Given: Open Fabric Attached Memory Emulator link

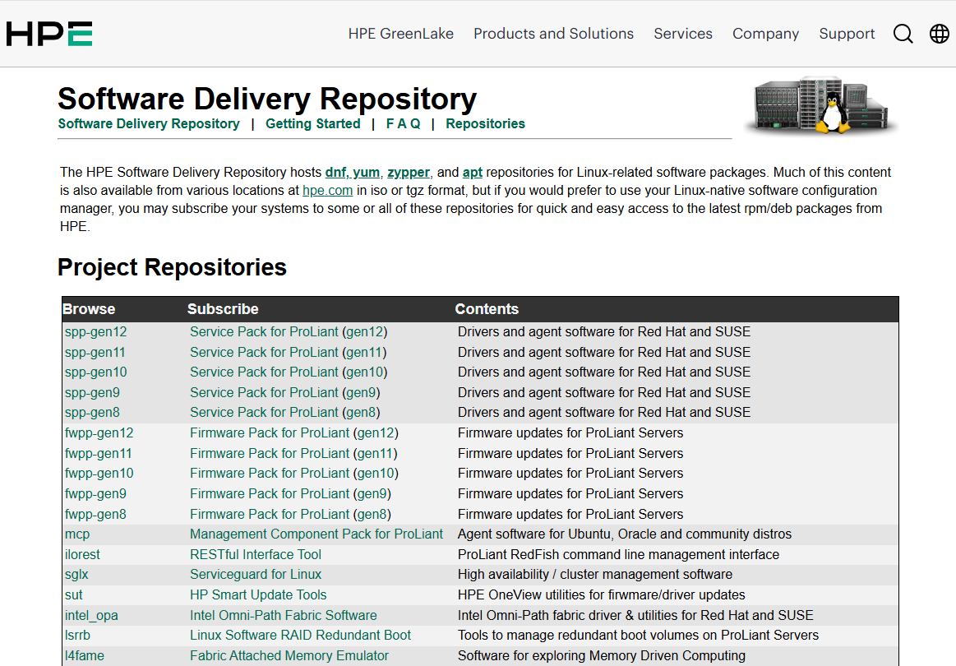Looking at the screenshot, I should coord(289,656).
